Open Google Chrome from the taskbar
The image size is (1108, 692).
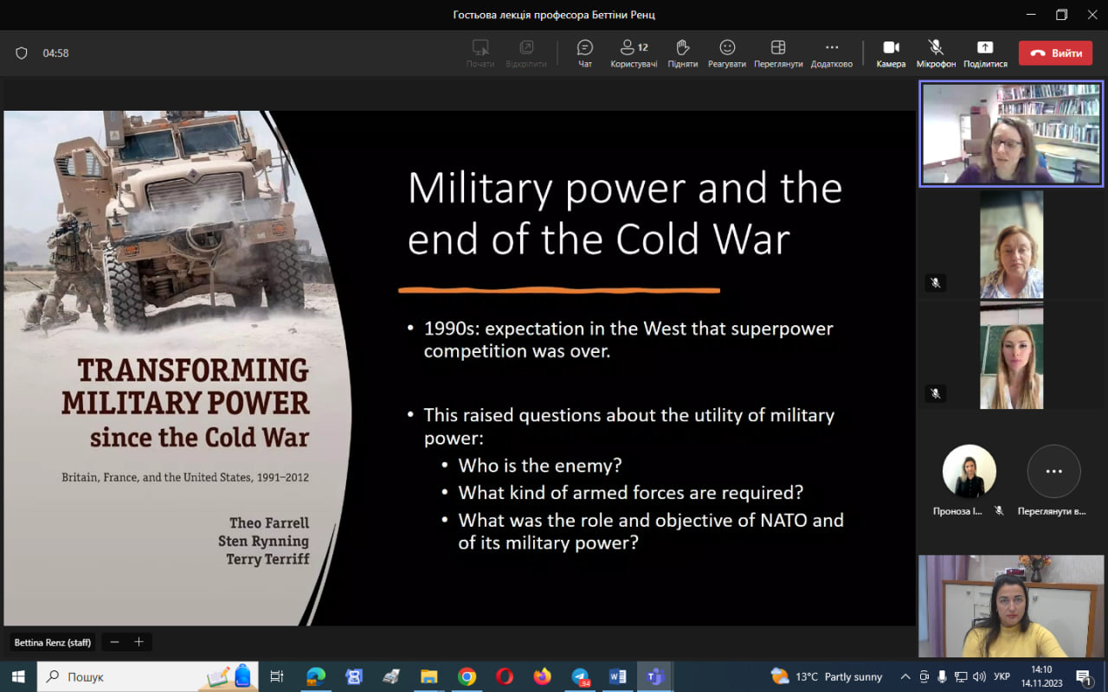tap(467, 676)
